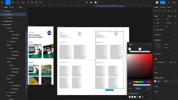Select the green document color swatch

tap(137, 97)
